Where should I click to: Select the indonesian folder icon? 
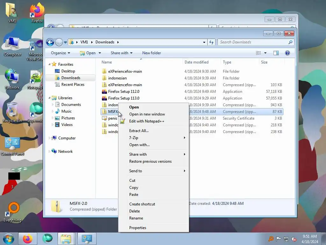pos(104,78)
